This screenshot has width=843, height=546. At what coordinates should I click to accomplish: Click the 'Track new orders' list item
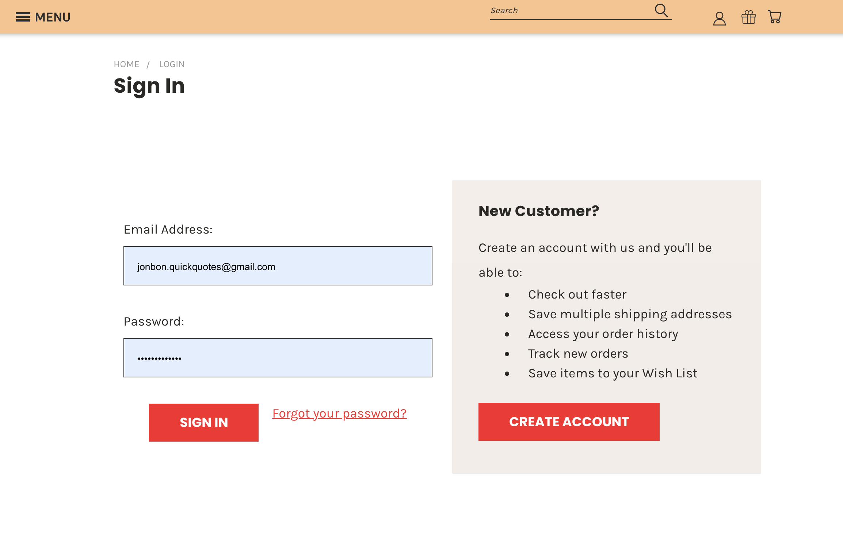(578, 354)
